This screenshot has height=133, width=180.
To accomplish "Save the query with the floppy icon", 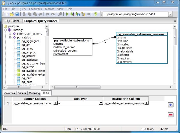I will 17,14.
